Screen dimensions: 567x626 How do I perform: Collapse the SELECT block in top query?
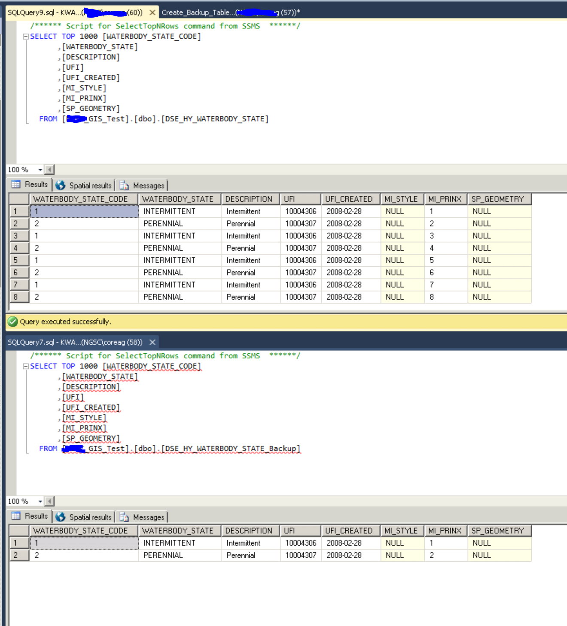click(x=26, y=36)
